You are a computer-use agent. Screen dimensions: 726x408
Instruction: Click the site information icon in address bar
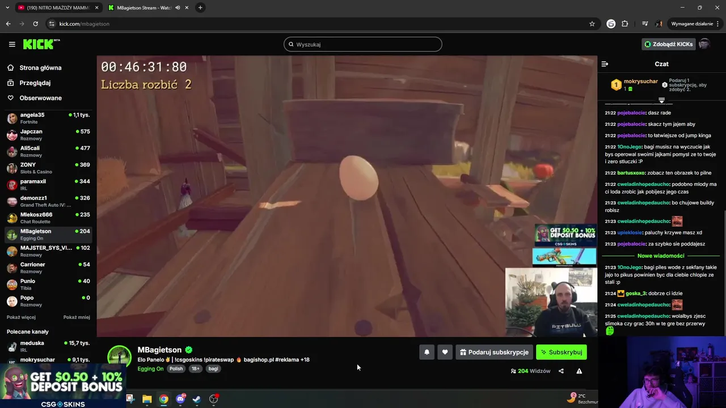51,24
